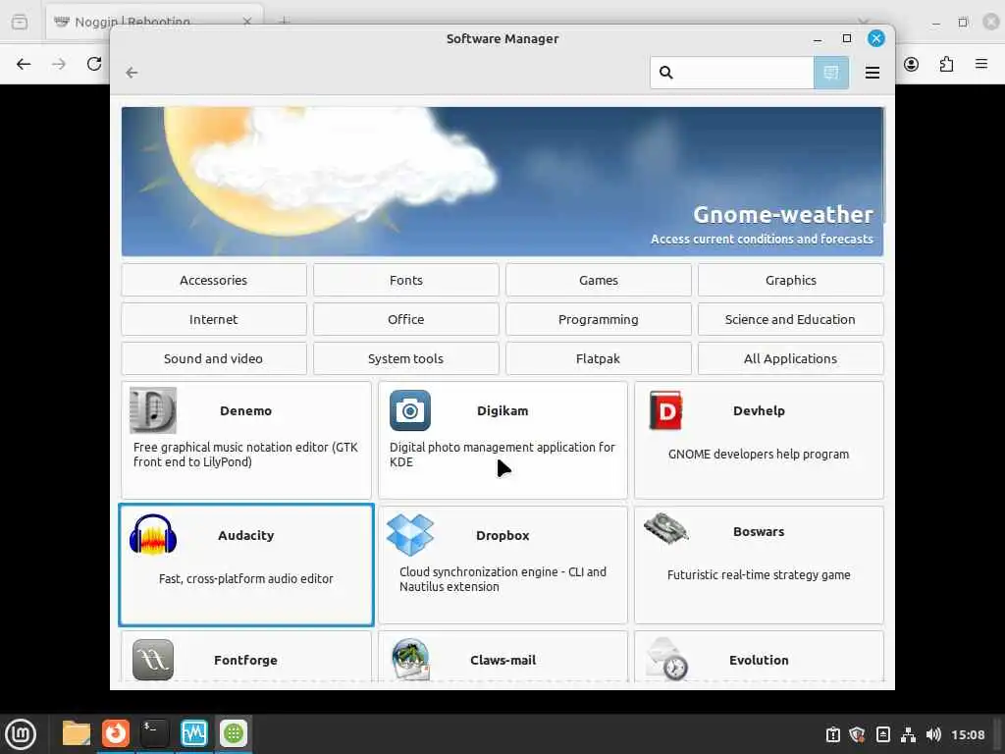The image size is (1005, 754).
Task: Open the Flatpak category
Action: [599, 358]
